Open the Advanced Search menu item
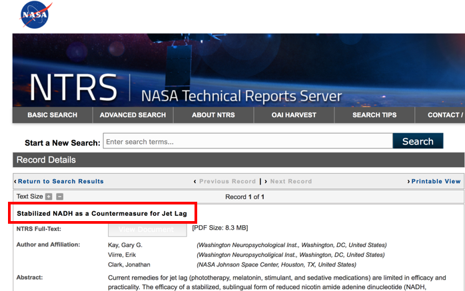 point(133,115)
